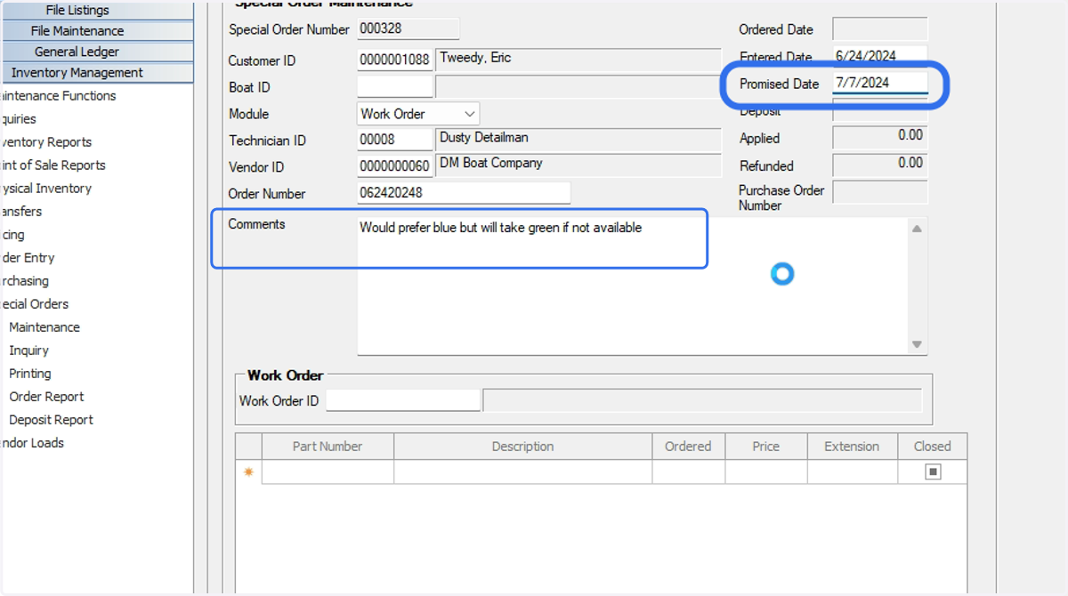Open the Inventory Management panel
The image size is (1068, 596).
[x=97, y=73]
